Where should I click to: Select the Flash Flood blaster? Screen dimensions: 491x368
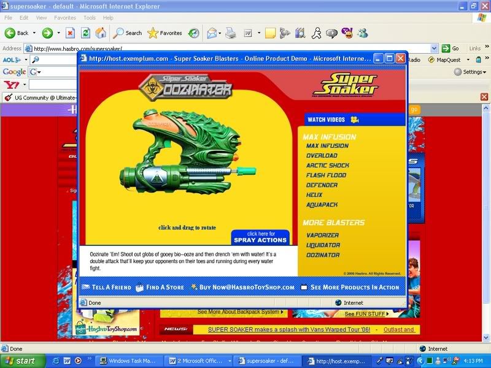click(x=326, y=175)
